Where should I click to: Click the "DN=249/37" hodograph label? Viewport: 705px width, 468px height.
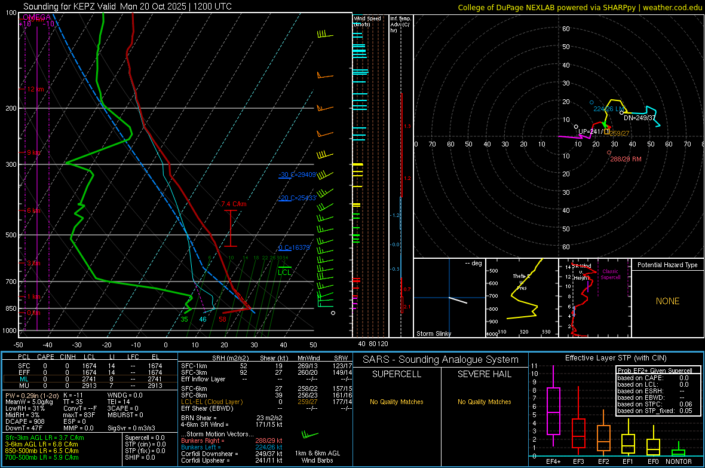pos(639,118)
